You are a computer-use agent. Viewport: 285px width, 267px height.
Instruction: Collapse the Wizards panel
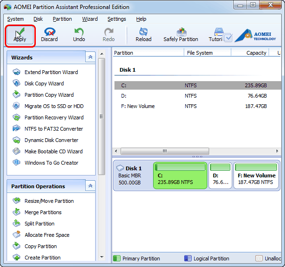(x=90, y=57)
